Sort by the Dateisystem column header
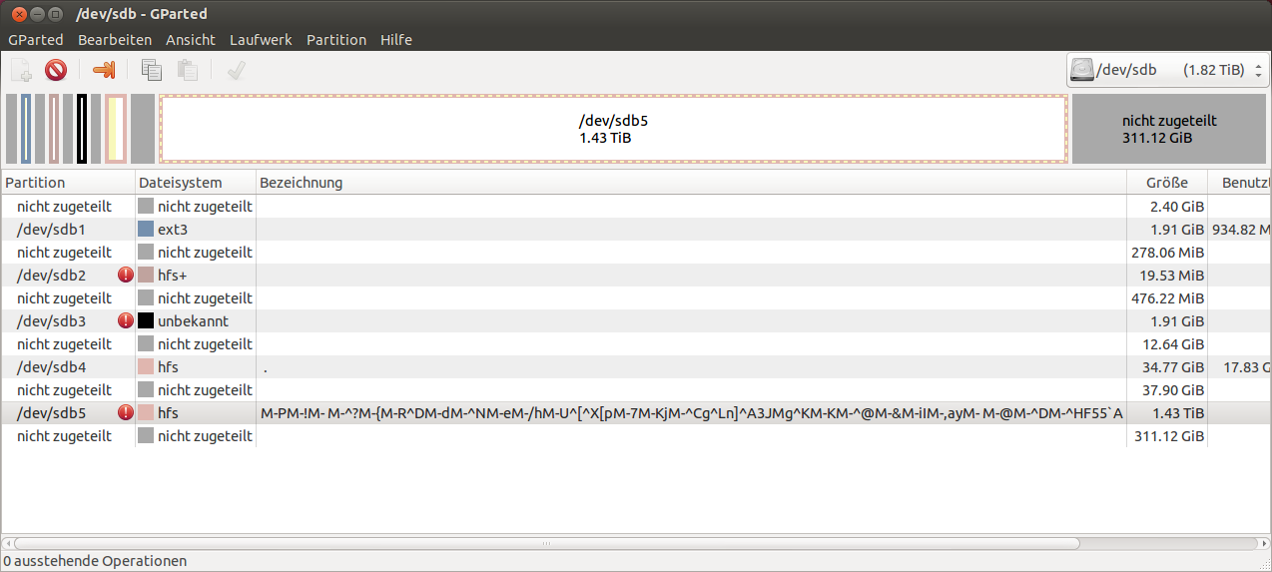Viewport: 1272px width, 572px height. coord(196,183)
